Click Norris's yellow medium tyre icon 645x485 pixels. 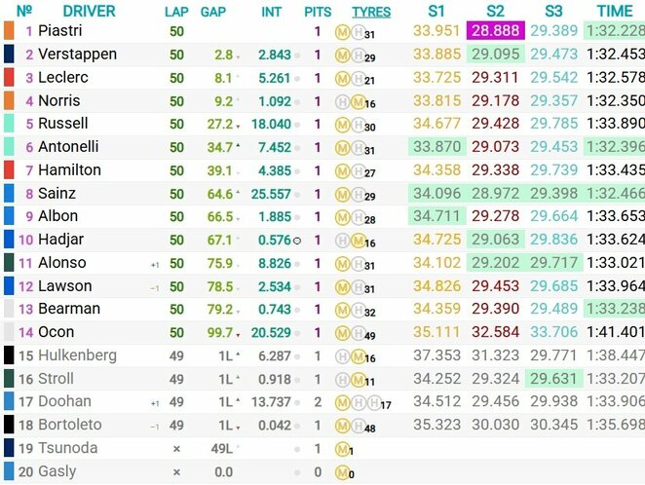point(358,102)
